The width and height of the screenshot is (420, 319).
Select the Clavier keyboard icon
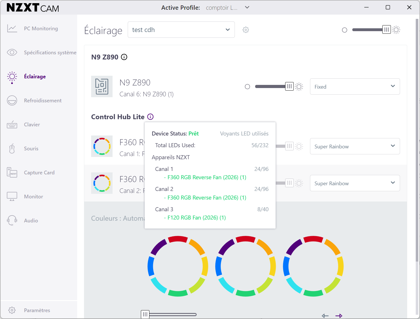(x=12, y=125)
